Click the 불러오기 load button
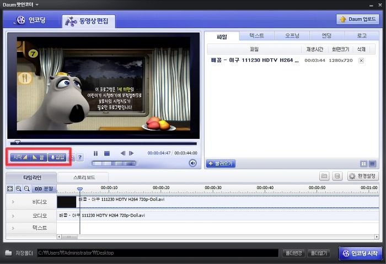The image size is (386, 264). (x=221, y=163)
